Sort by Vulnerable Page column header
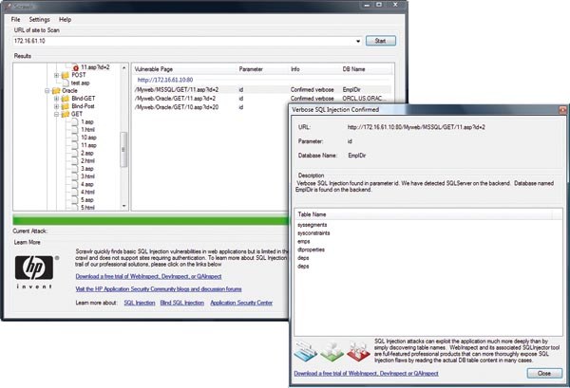Screen dimensions: 570x388 tap(184, 69)
